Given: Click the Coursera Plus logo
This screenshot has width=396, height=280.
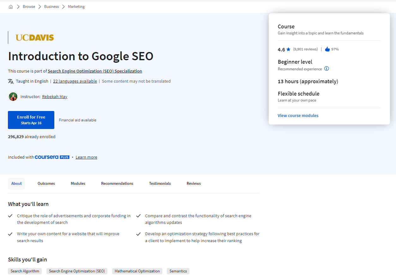Looking at the screenshot, I should (x=52, y=157).
